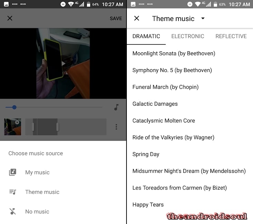The width and height of the screenshot is (253, 224).
Task: Select Funeral March (by Chopin)
Action: (x=190, y=87)
